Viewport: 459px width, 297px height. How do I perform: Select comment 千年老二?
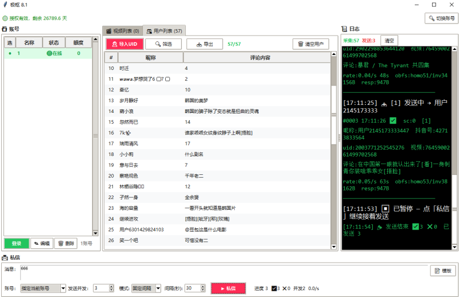(x=194, y=176)
